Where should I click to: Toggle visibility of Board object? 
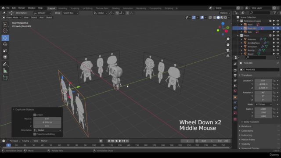pyautogui.click(x=278, y=54)
